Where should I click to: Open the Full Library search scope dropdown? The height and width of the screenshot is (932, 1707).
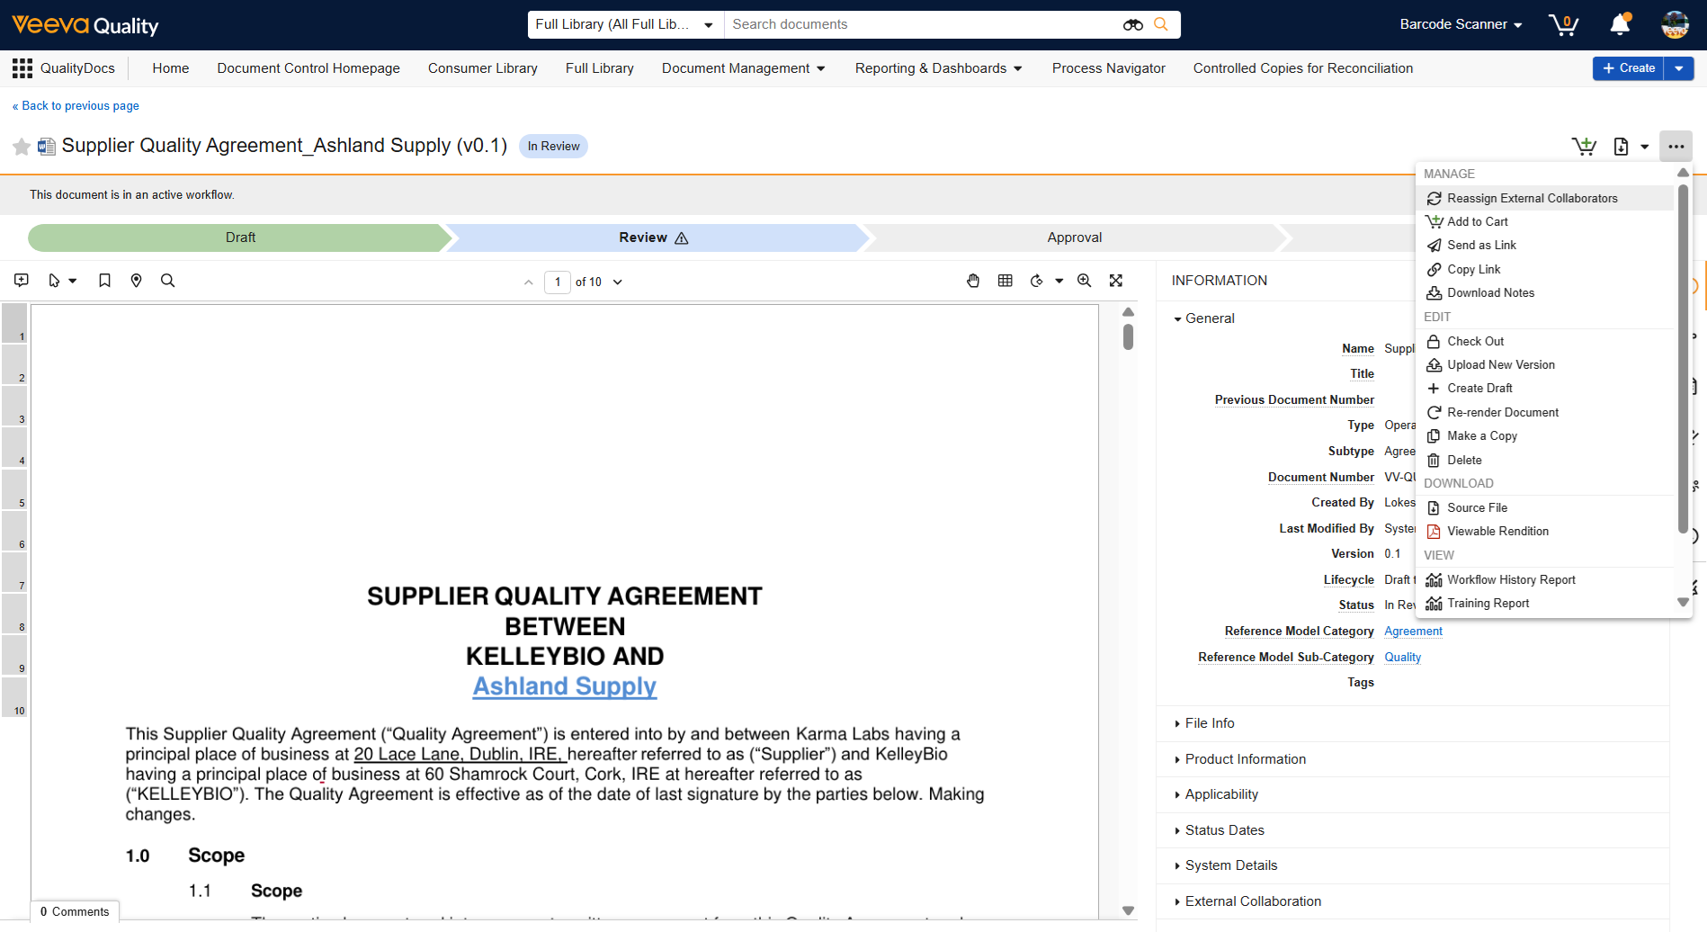point(625,25)
